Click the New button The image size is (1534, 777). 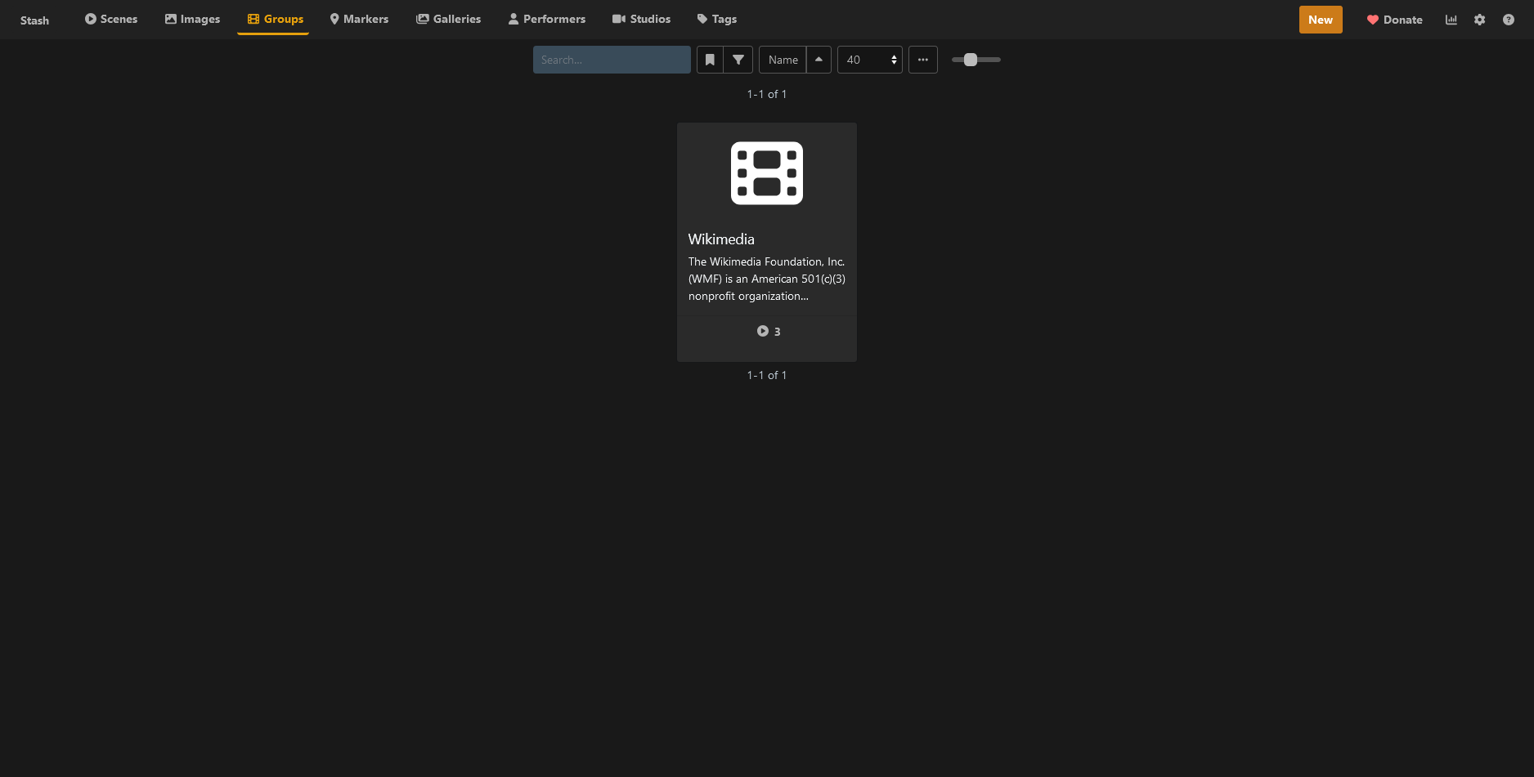click(1321, 20)
